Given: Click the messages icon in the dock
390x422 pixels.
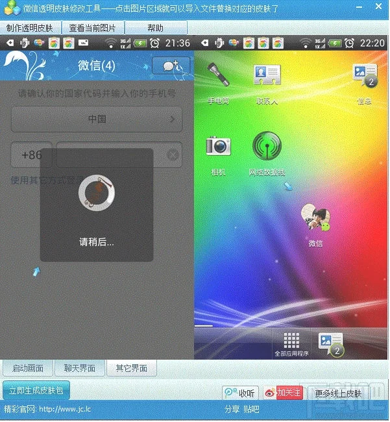Looking at the screenshot, I should pyautogui.click(x=332, y=345).
